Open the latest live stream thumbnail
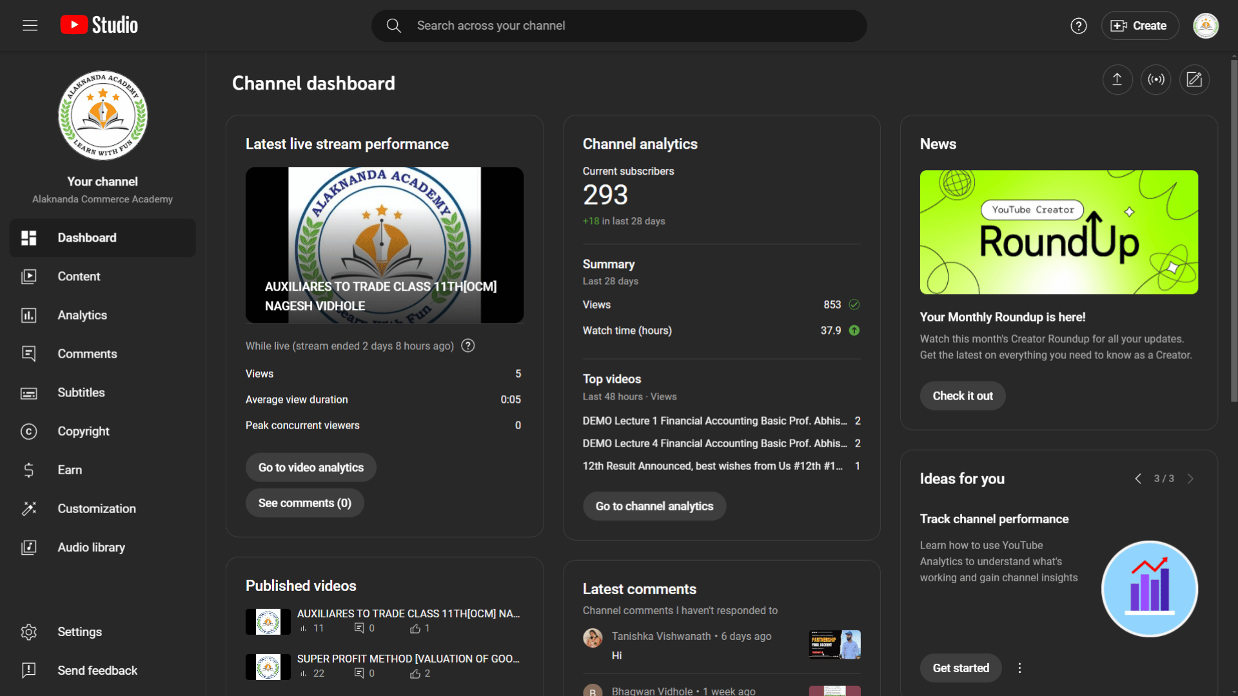This screenshot has height=696, width=1238. [x=384, y=245]
